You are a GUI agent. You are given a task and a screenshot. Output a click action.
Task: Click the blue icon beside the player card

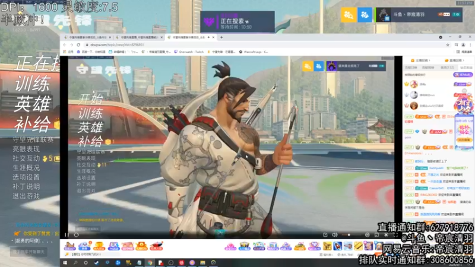coord(365,14)
